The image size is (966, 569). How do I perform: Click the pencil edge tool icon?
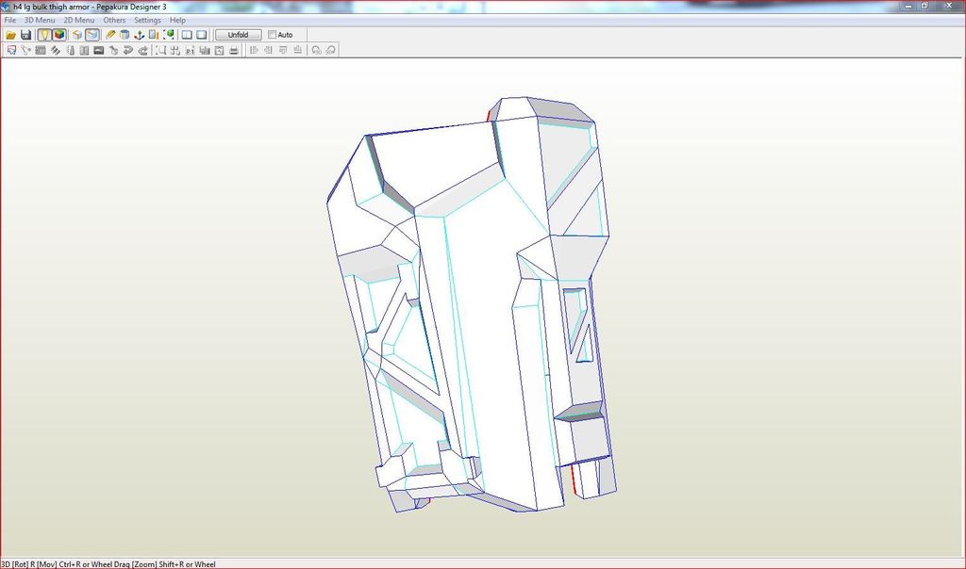[110, 35]
